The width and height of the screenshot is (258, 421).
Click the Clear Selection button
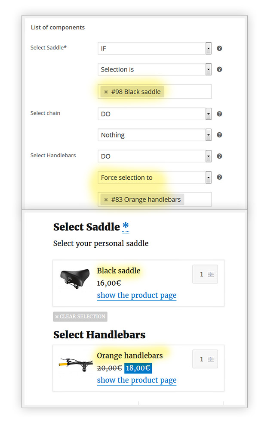coord(80,317)
